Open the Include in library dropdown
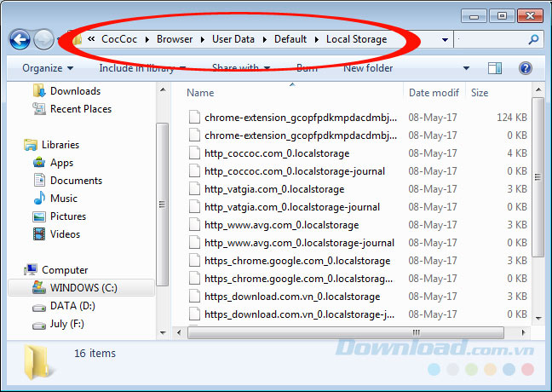 [x=142, y=68]
